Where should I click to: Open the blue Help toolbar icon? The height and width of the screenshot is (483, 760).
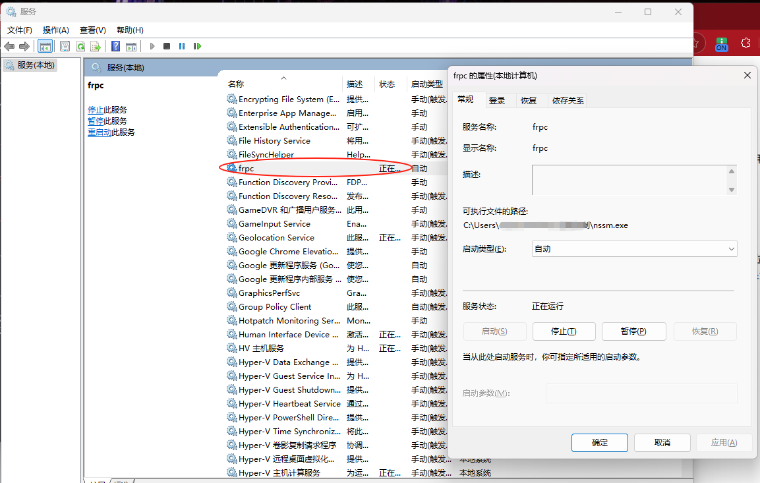click(115, 46)
